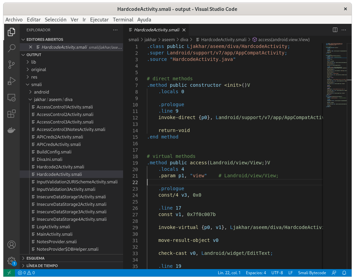This screenshot has width=355, height=280.
Task: Click the UTF-8 encoding indicator
Action: [x=277, y=273]
